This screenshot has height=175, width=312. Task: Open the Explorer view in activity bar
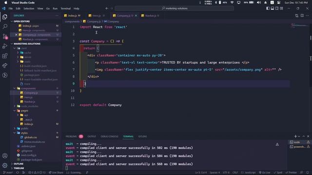[x=5, y=17]
